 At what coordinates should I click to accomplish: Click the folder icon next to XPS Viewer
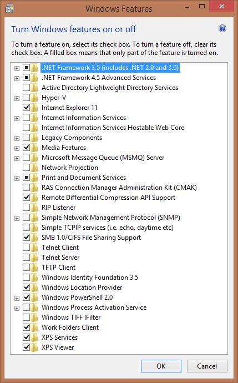tap(34, 347)
